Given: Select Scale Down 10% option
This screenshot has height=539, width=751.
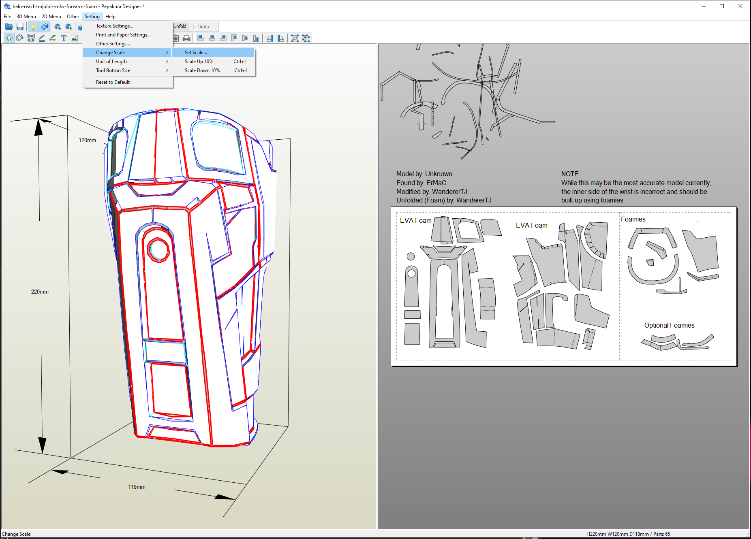Looking at the screenshot, I should [x=213, y=70].
